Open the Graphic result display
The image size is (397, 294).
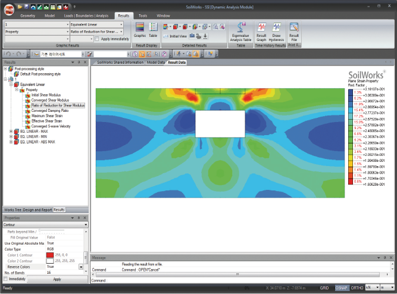pos(140,30)
